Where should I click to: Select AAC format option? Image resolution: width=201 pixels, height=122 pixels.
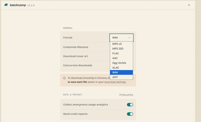click(x=121, y=58)
